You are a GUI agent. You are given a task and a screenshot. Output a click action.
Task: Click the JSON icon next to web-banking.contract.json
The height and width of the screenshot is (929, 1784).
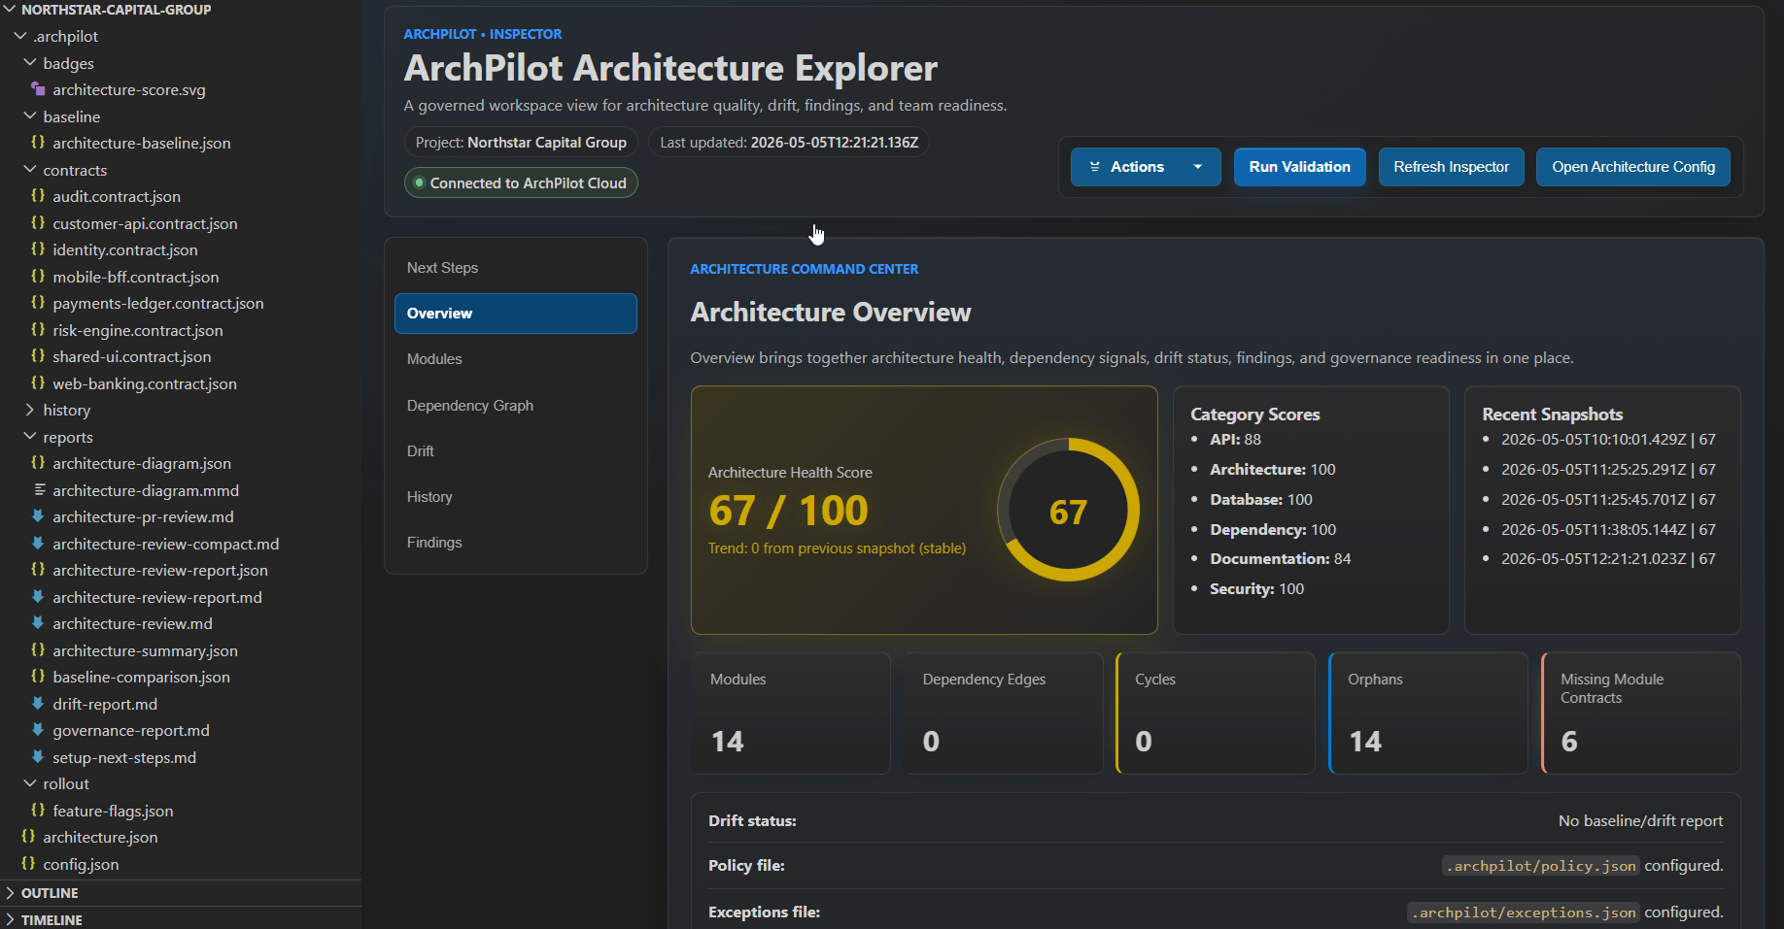pyautogui.click(x=38, y=383)
